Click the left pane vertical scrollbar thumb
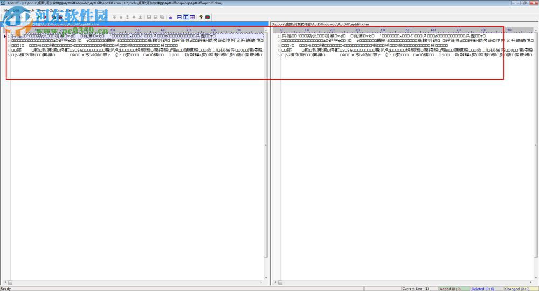The height and width of the screenshot is (291, 539). pyautogui.click(x=266, y=145)
